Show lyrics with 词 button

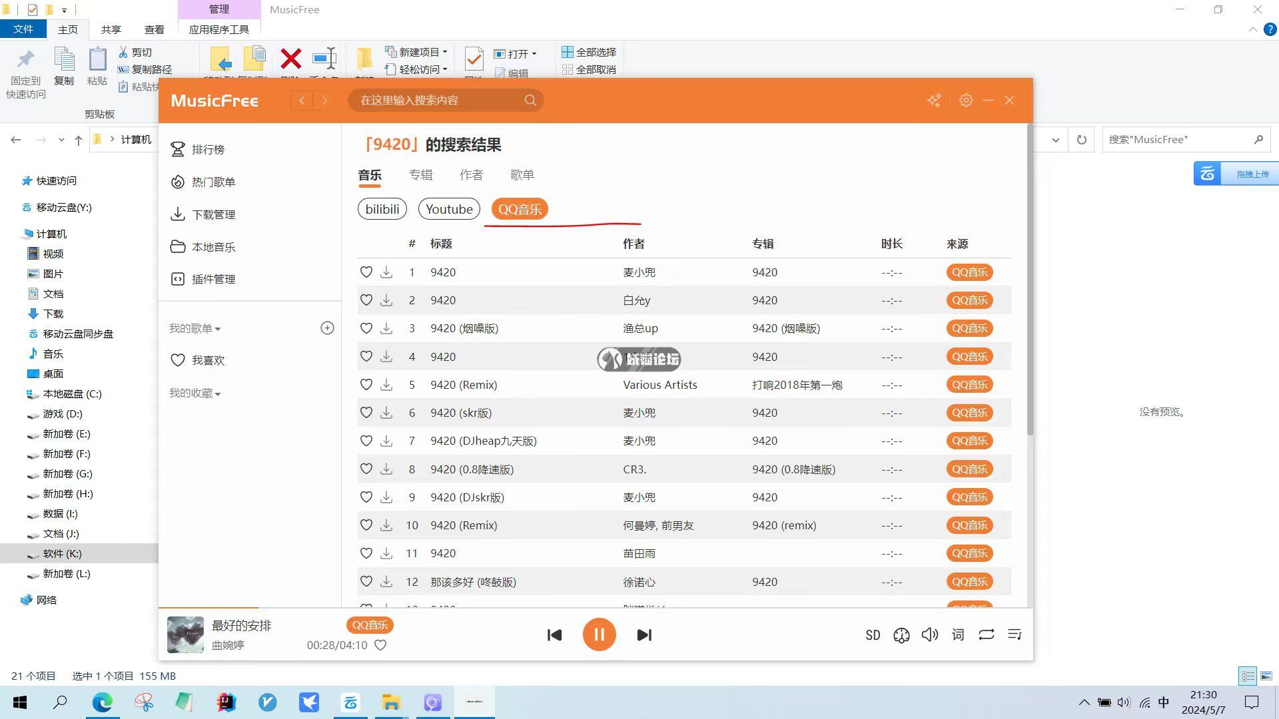[x=958, y=635]
